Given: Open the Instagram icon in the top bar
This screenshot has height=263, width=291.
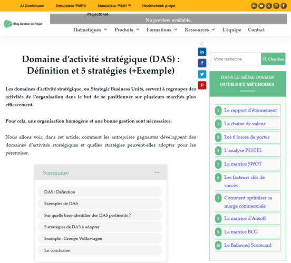Looking at the screenshot, I should click(x=276, y=6).
